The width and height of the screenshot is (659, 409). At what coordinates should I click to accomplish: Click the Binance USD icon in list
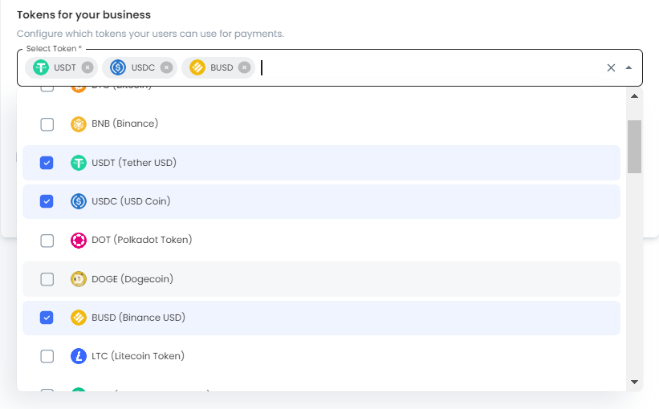click(x=79, y=318)
